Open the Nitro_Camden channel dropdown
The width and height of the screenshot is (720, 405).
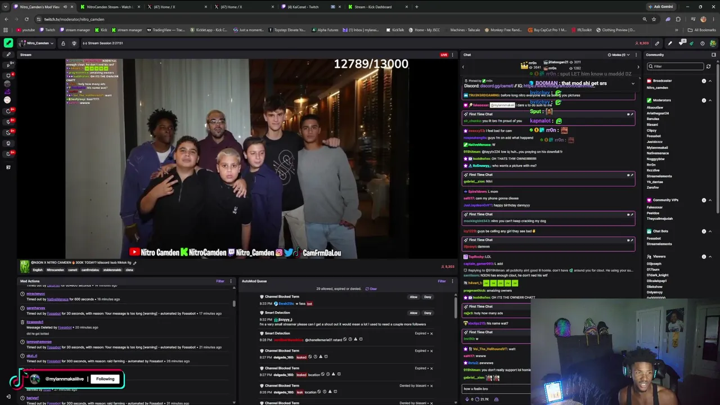point(37,43)
